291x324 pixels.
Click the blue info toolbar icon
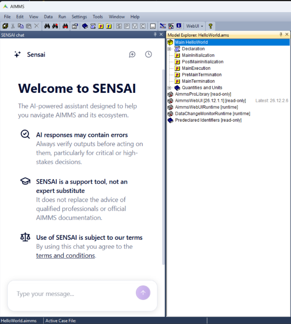pyautogui.click(x=179, y=26)
